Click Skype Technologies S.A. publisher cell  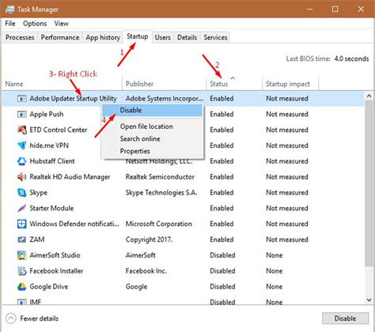coord(161,193)
